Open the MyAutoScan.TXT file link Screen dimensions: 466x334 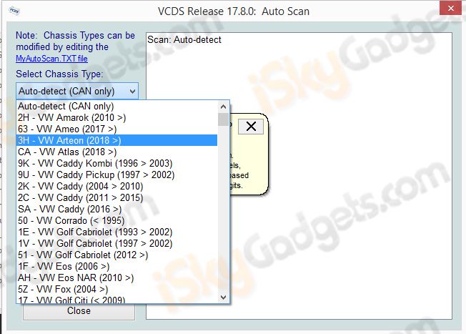click(x=51, y=59)
